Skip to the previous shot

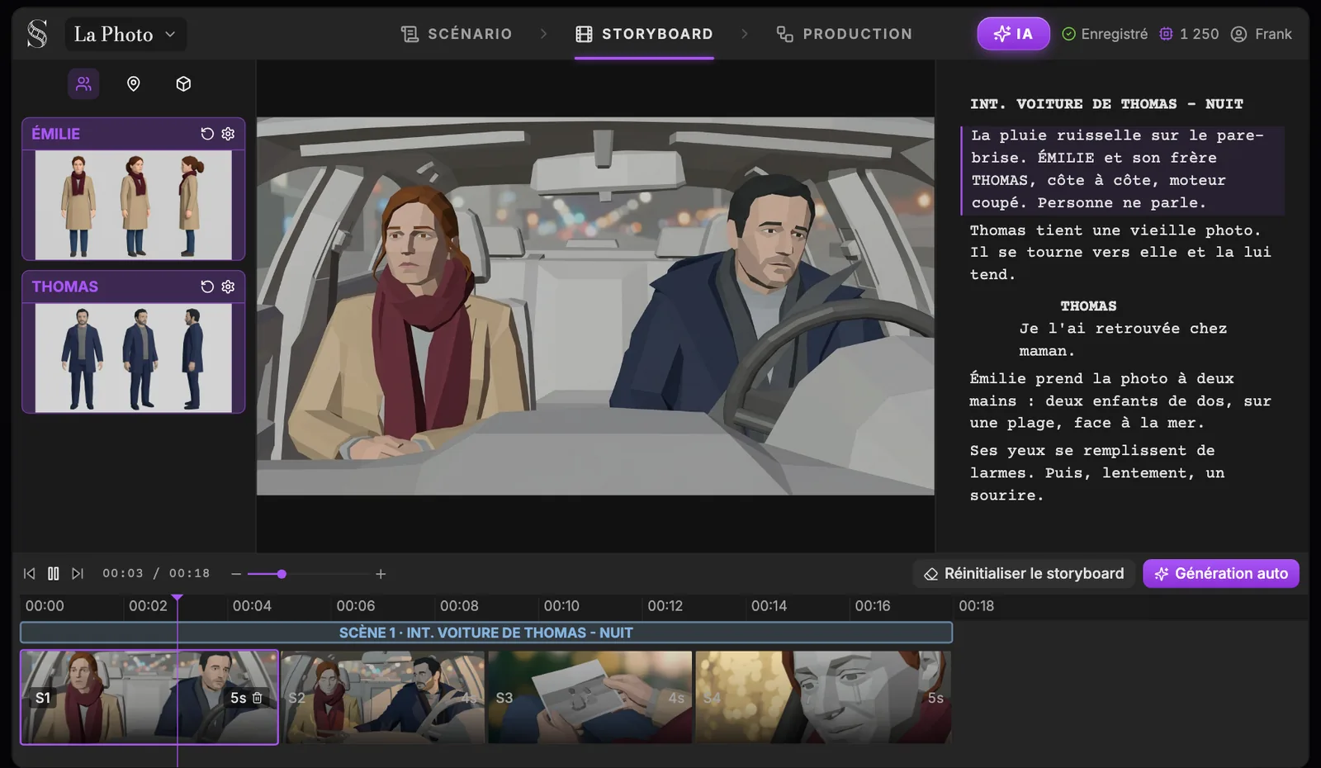(x=30, y=573)
